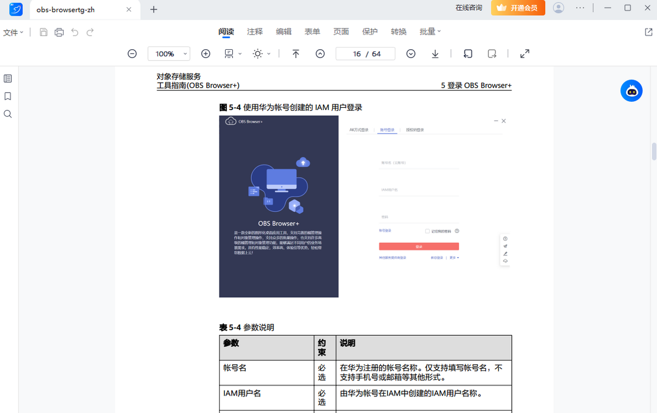Click the page number input field
Image resolution: width=657 pixels, height=413 pixels.
pyautogui.click(x=366, y=54)
